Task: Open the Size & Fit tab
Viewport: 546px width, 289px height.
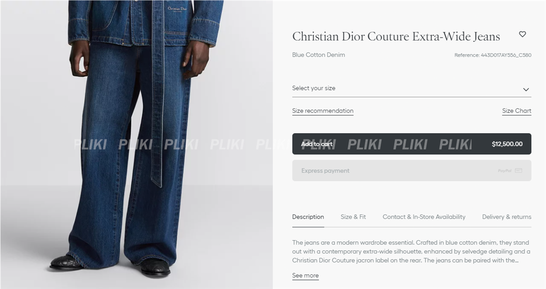Action: pos(353,217)
